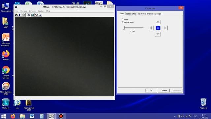Click the greyed stop icon in AMCAP toolbar

(24, 15)
